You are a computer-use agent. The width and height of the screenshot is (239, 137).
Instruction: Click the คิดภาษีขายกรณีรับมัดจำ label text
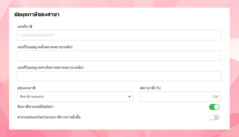pos(36,107)
